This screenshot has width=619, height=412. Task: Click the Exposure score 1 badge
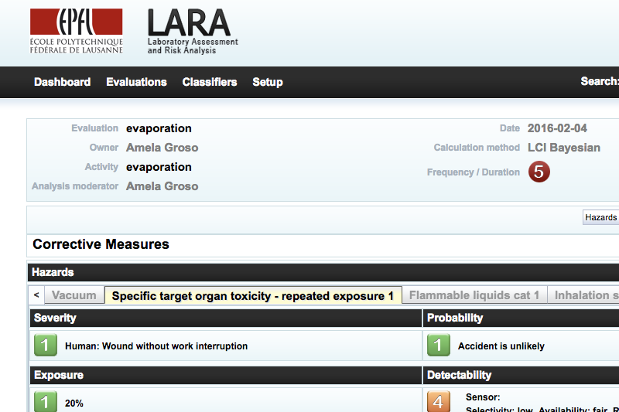[x=46, y=401]
